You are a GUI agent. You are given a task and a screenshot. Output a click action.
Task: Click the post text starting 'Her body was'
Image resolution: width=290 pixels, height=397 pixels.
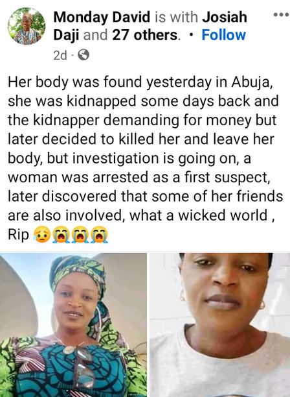click(x=145, y=158)
